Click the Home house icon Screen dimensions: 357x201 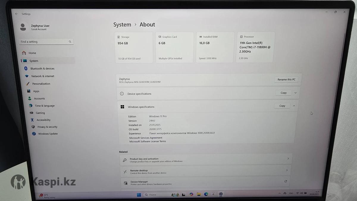(24, 53)
